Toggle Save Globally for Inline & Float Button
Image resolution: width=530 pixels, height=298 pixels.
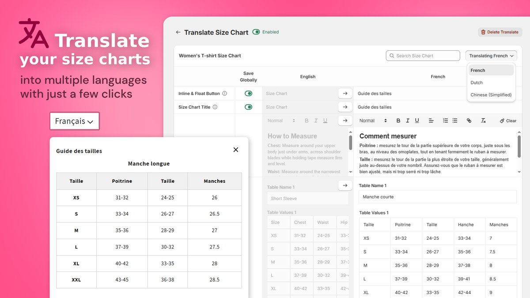[249, 94]
